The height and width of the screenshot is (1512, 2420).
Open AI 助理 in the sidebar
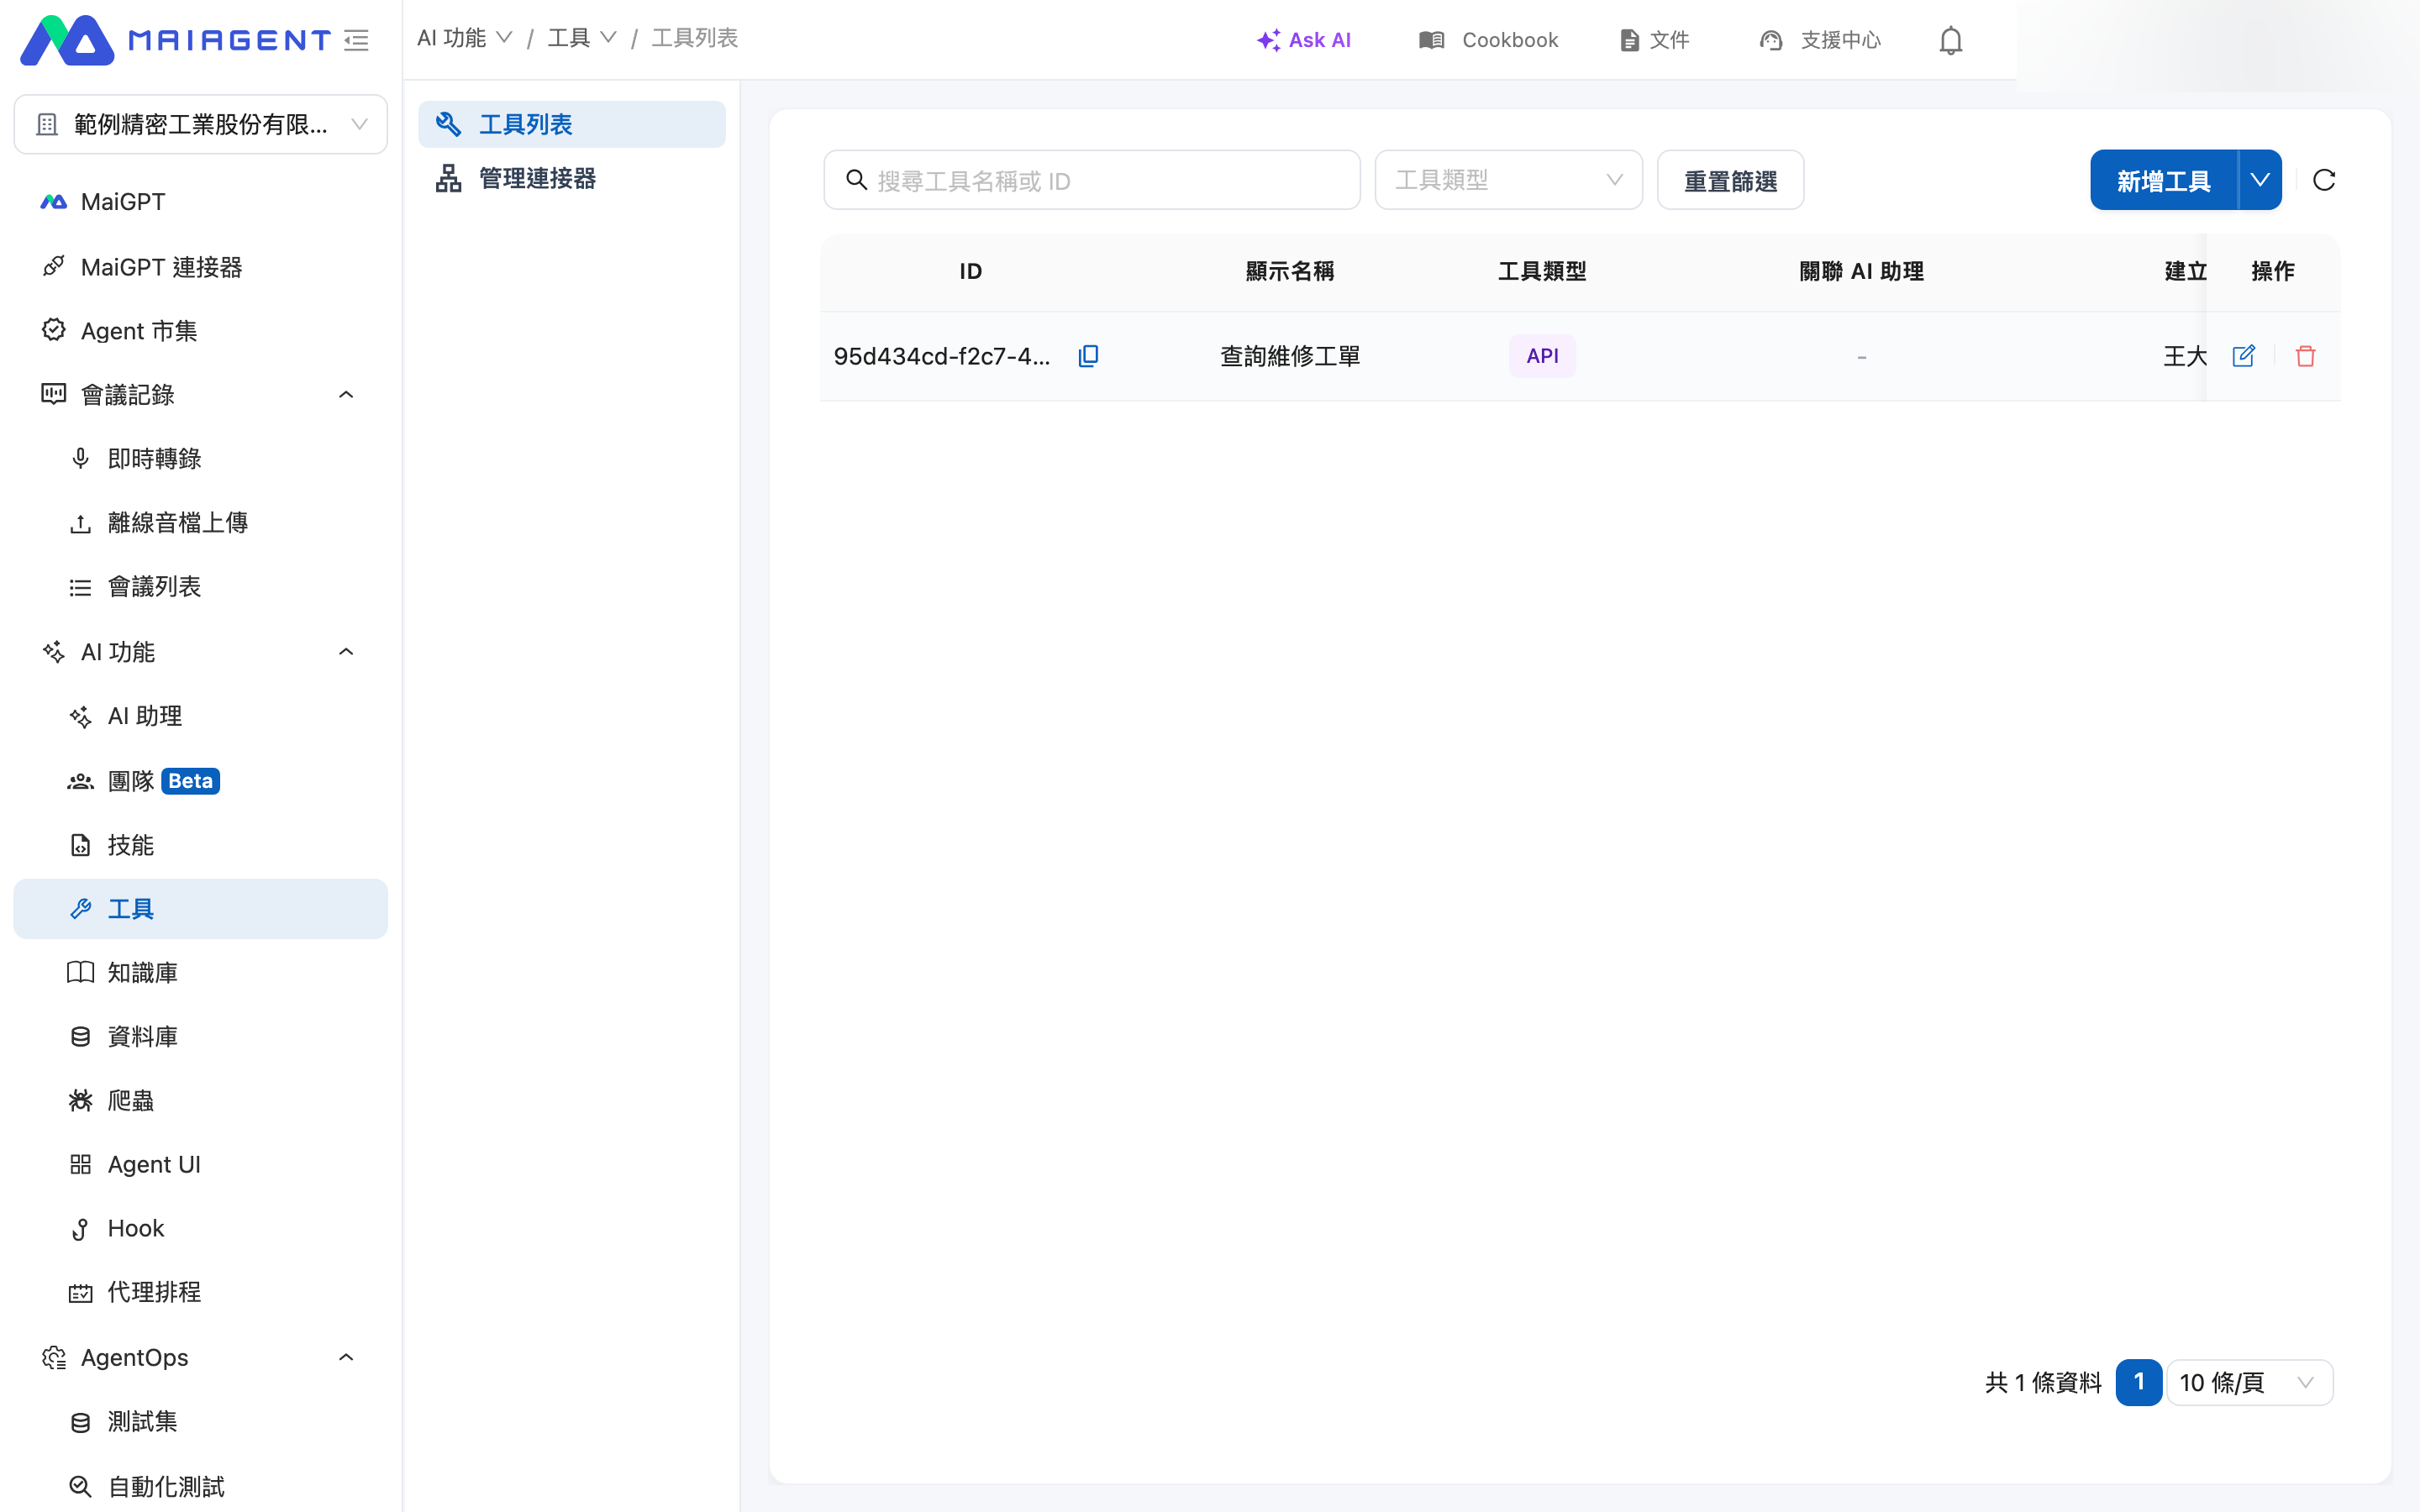click(201, 716)
